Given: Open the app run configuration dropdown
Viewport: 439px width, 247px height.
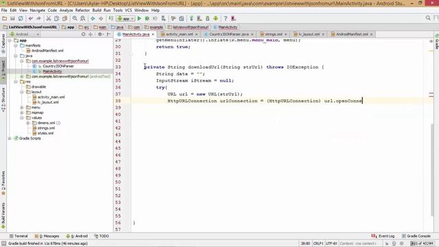Looking at the screenshot, I should (126, 19).
